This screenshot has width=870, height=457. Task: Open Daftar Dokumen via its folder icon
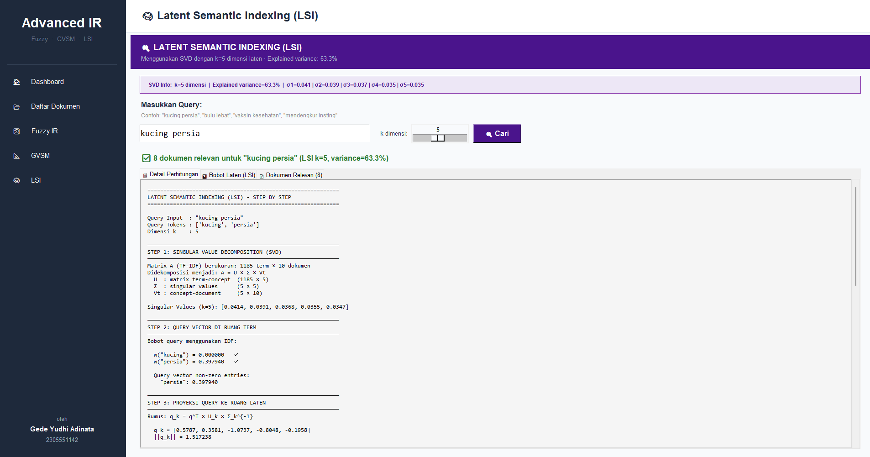[x=17, y=106]
